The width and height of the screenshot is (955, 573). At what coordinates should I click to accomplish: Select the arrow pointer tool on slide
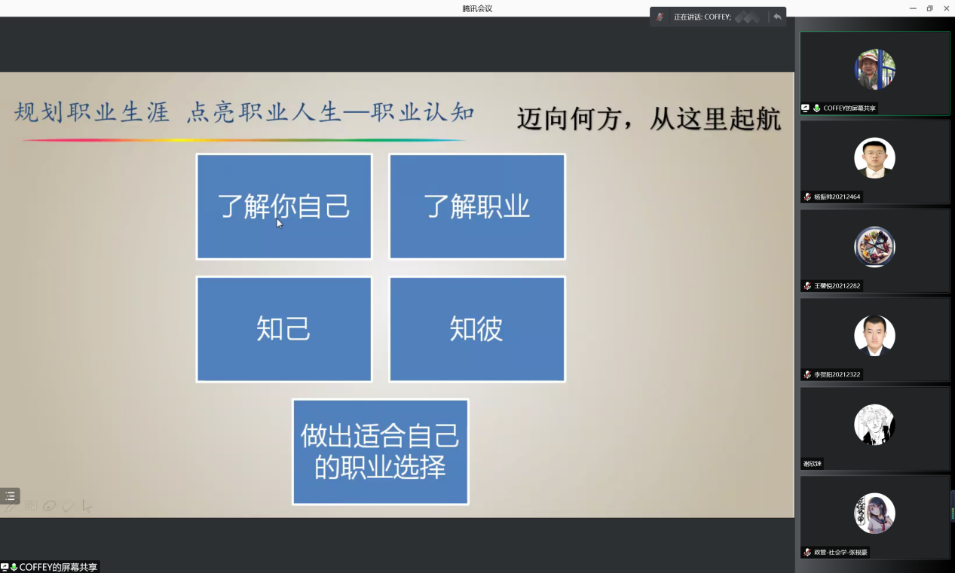[87, 507]
